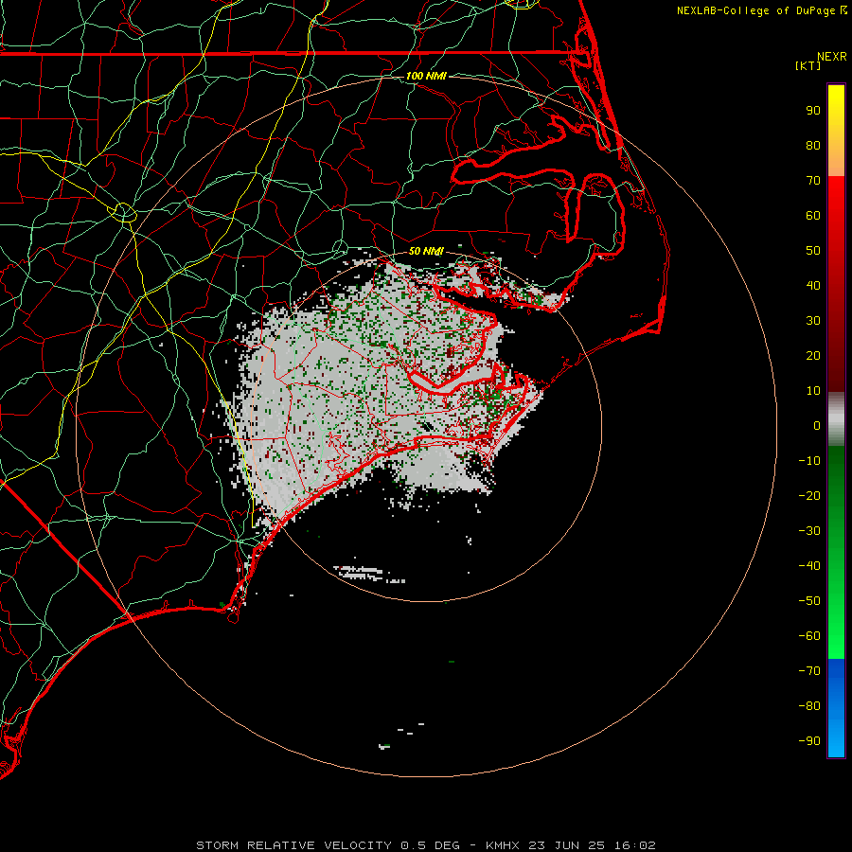Click the blue segment of the color bar
This screenshot has width=852, height=852.
point(836,708)
